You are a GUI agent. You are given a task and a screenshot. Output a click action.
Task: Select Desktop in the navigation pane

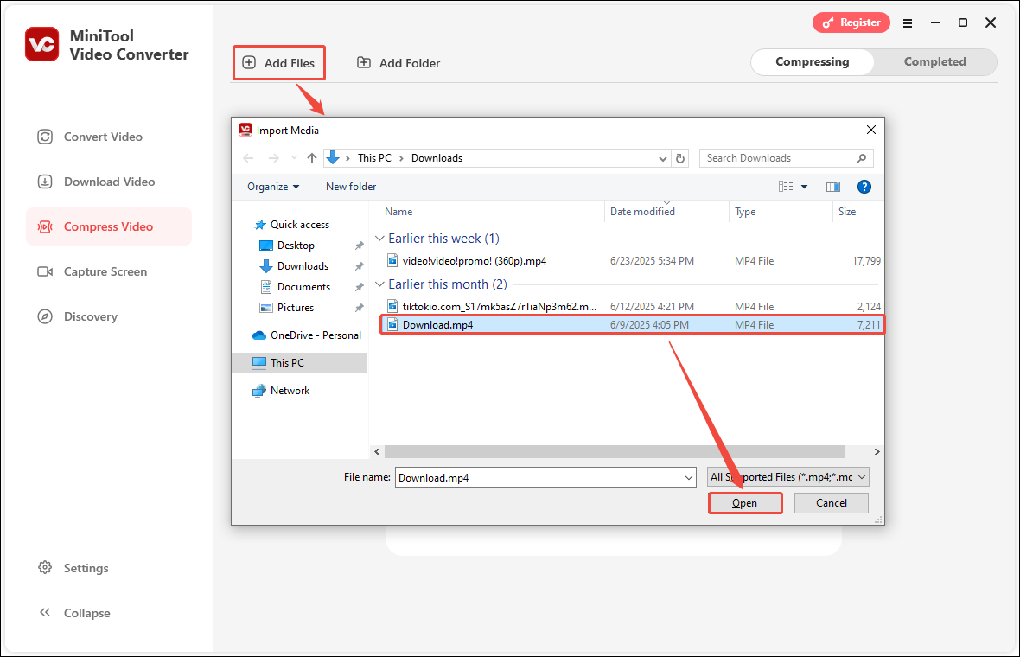[296, 246]
